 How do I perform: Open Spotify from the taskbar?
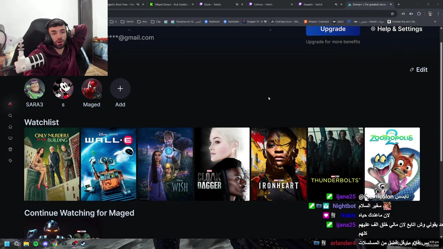pyautogui.click(x=36, y=244)
